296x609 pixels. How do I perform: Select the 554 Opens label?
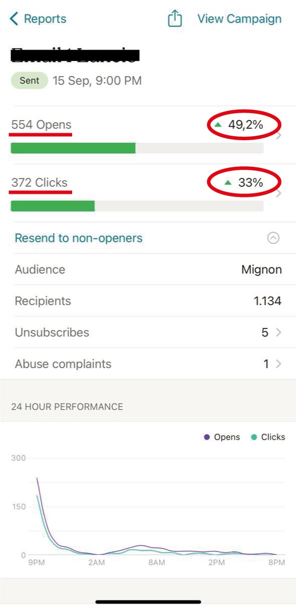pyautogui.click(x=41, y=125)
